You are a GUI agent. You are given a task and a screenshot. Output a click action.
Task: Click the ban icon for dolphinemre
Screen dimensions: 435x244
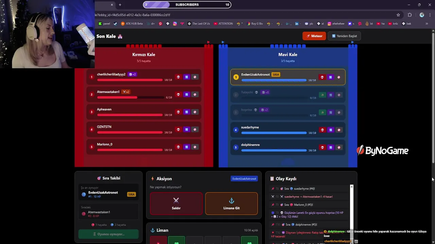click(x=339, y=147)
